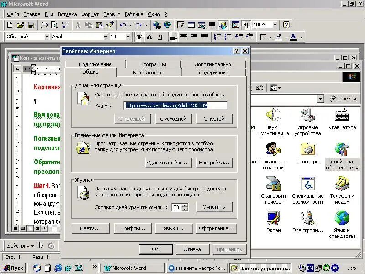Select the Принтеры control panel icon
Image resolution: width=365 pixels, height=274 pixels.
308,153
